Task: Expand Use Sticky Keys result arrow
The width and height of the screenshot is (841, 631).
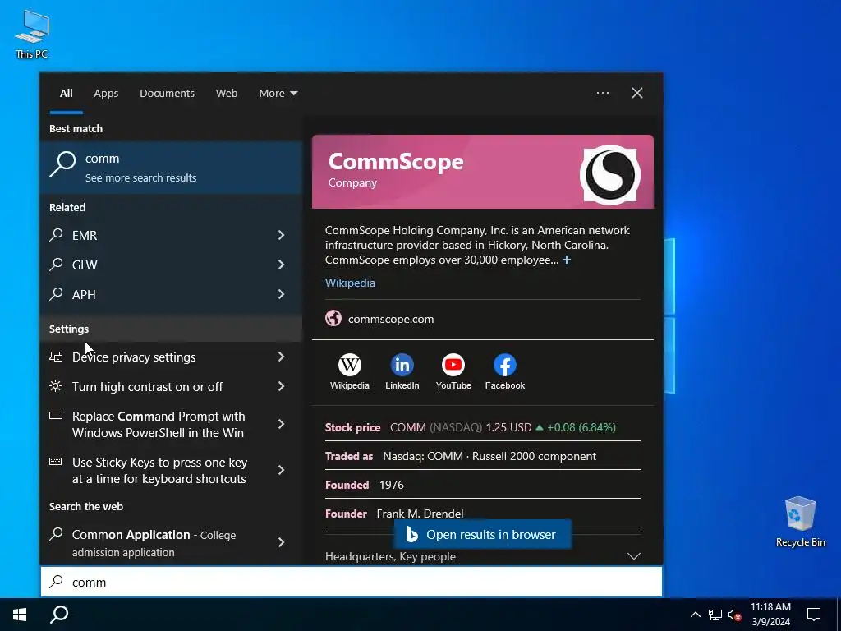Action: pyautogui.click(x=281, y=470)
